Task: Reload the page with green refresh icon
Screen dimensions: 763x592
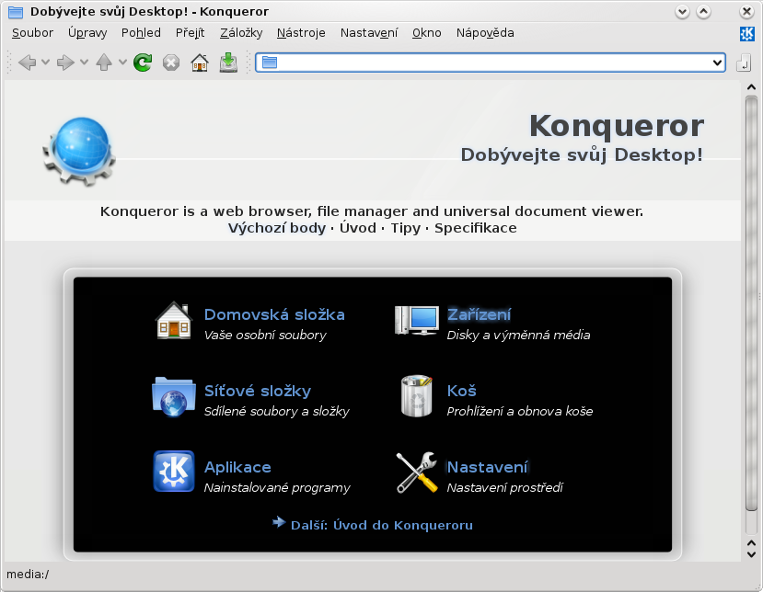Action: click(x=143, y=63)
